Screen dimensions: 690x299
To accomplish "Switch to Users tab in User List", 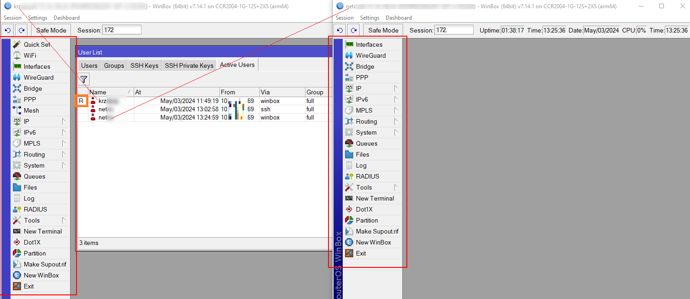I will click(x=89, y=65).
